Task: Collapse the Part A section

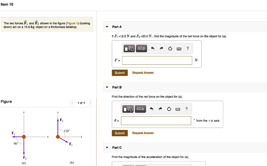Action: click(x=107, y=27)
